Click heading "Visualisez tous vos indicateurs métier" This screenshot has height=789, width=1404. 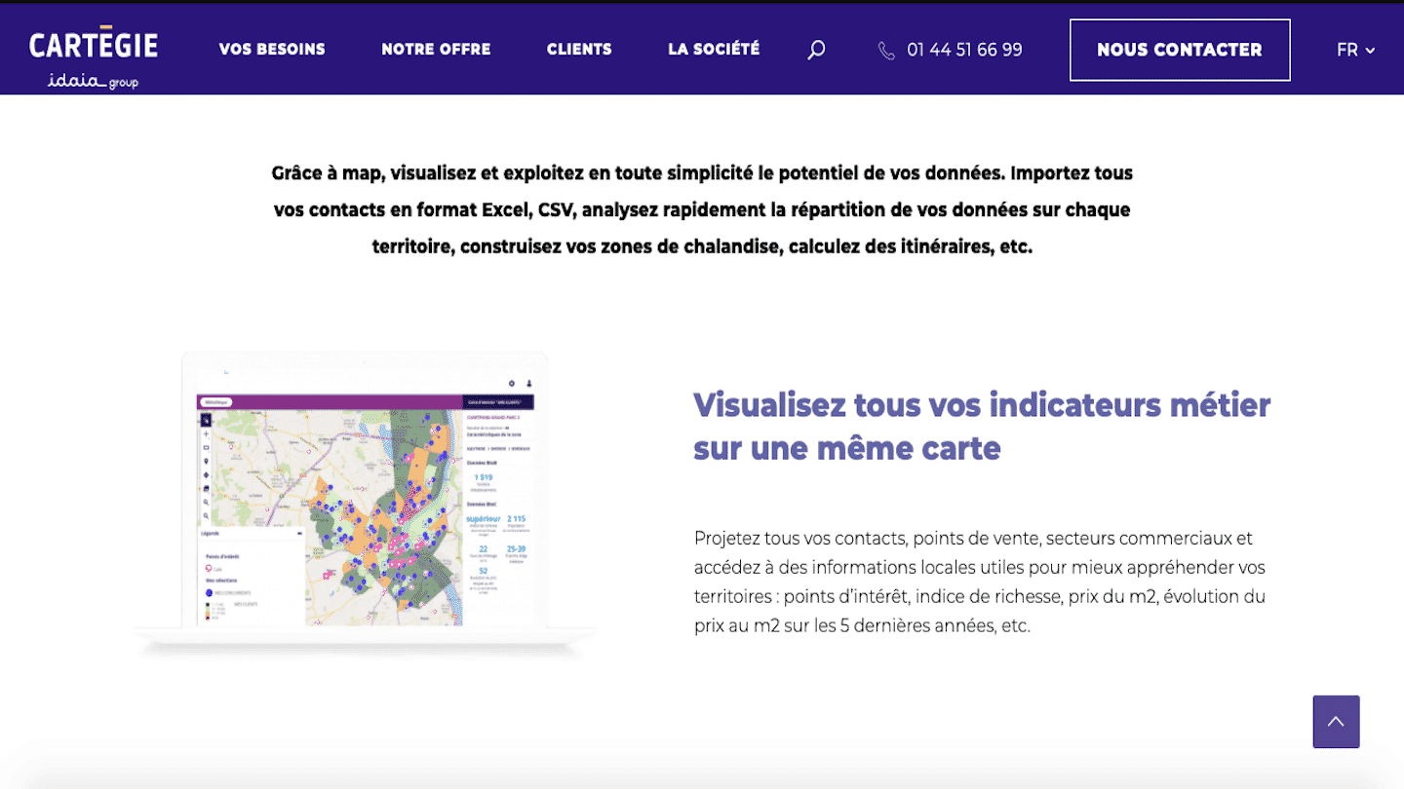(982, 426)
